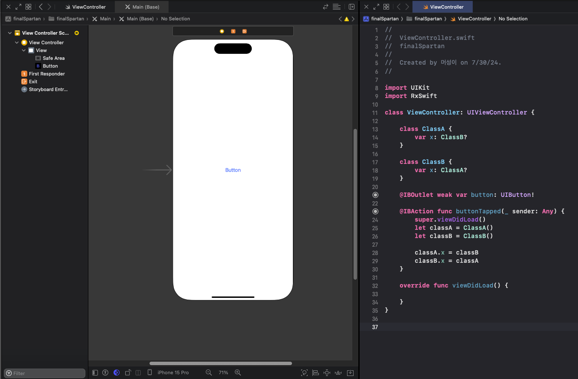The width and height of the screenshot is (578, 379).
Task: Open the accessibility settings icon in canvas bar
Action: pyautogui.click(x=105, y=372)
